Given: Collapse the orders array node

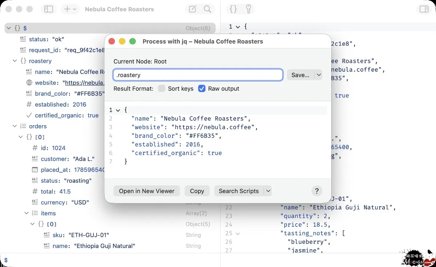Looking at the screenshot, I should (15, 126).
